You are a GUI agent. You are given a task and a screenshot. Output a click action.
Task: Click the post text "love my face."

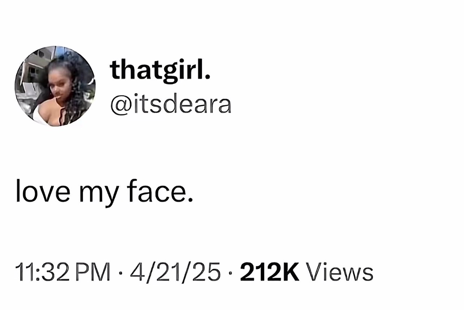104,193
